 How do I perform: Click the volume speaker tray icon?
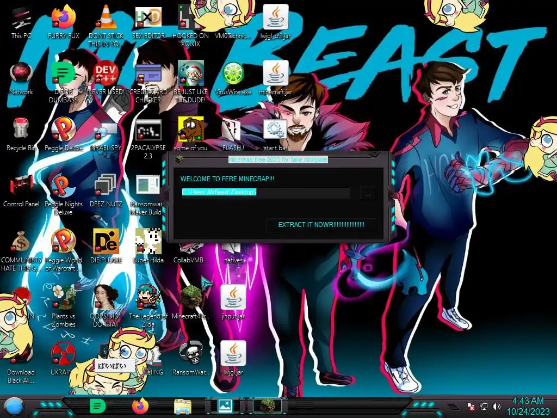click(496, 406)
